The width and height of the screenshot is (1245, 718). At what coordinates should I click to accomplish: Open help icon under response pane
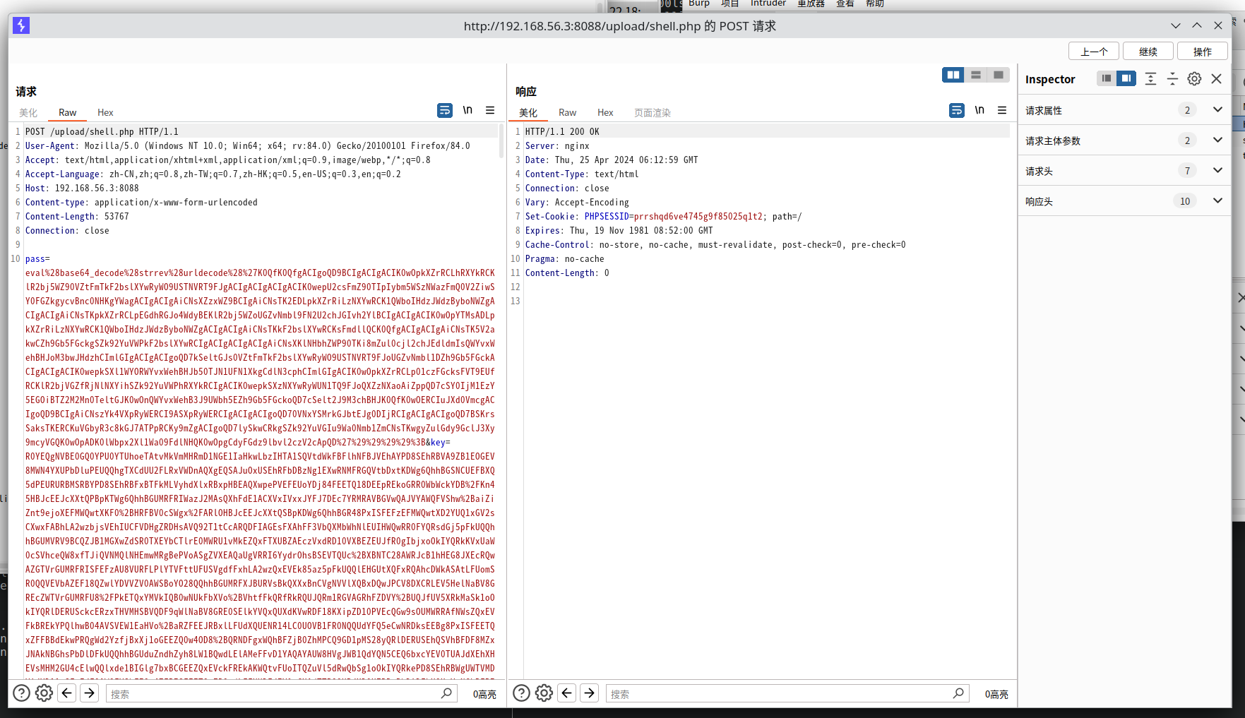click(521, 693)
